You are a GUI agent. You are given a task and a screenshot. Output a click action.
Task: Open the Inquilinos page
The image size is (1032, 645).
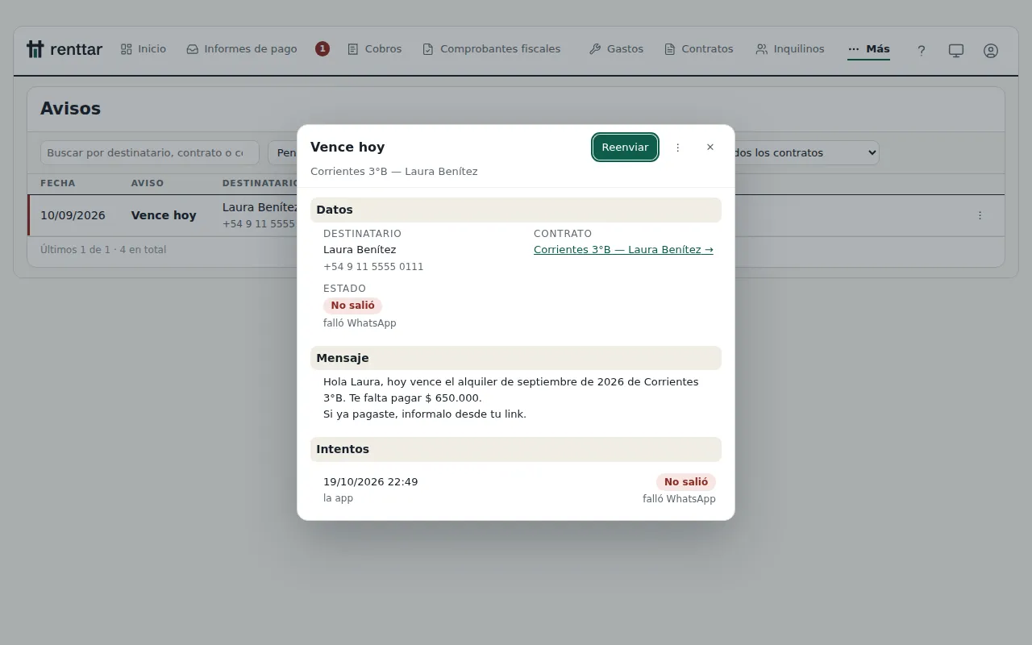(790, 49)
